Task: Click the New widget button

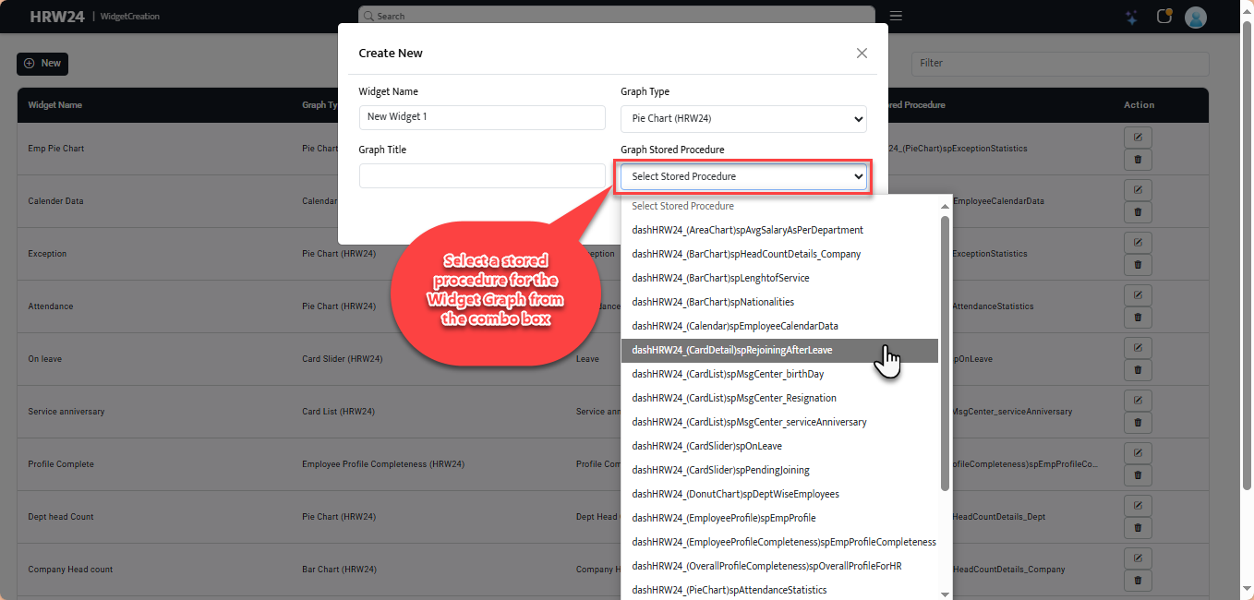Action: click(42, 64)
